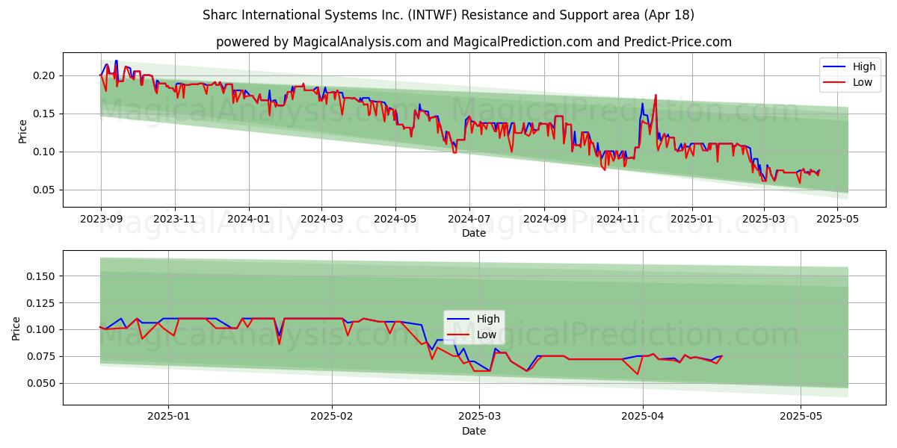
Task: Click the '2024-09' date tick on top chart
Action: 543,220
